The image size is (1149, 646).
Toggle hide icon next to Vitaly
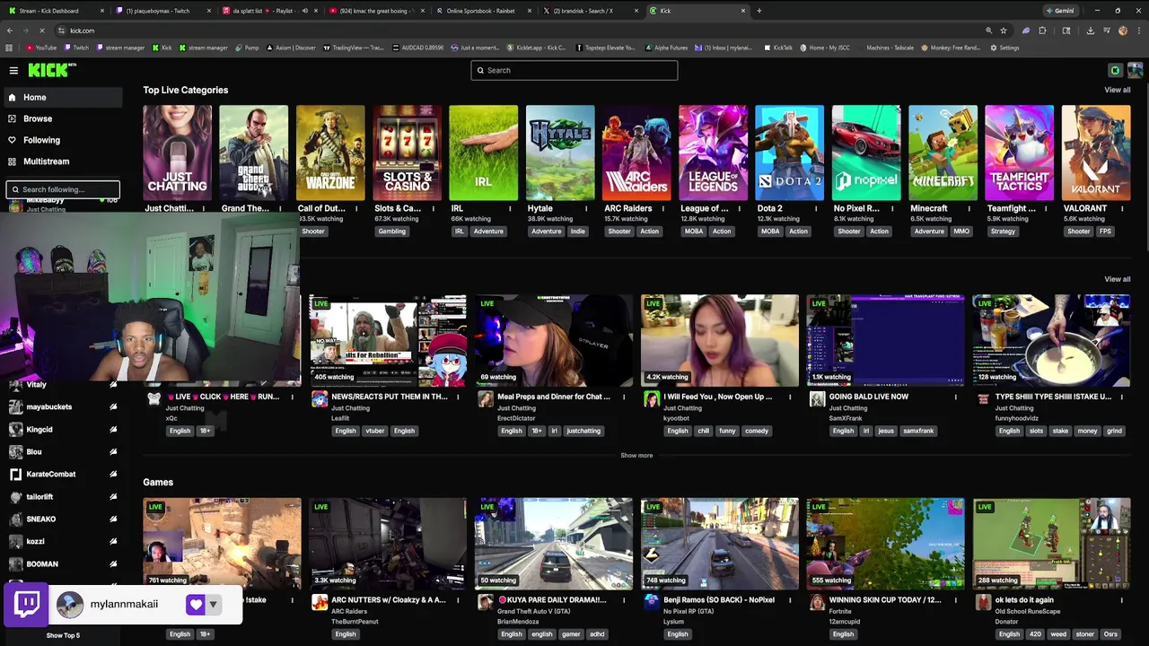point(113,384)
